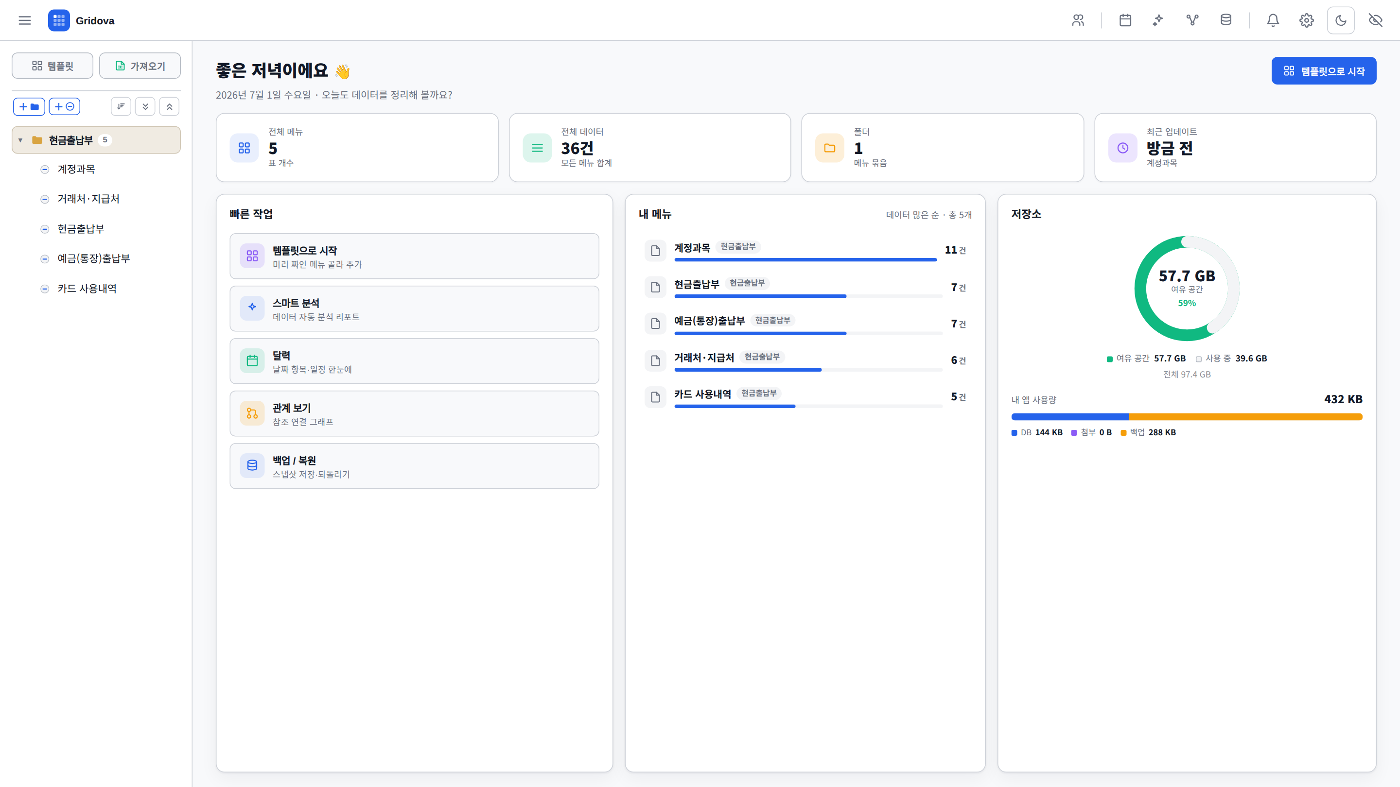Click the sort order icon

point(121,106)
